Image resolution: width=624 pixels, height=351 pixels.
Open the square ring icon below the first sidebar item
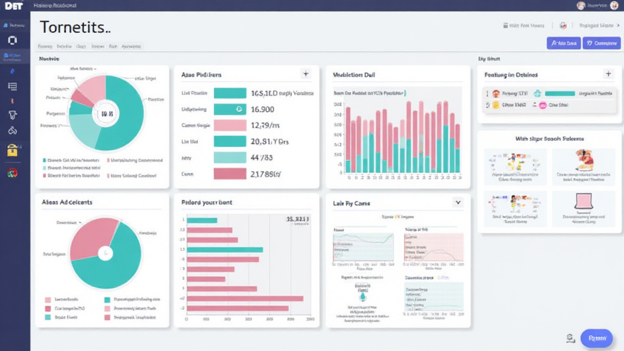(12, 41)
